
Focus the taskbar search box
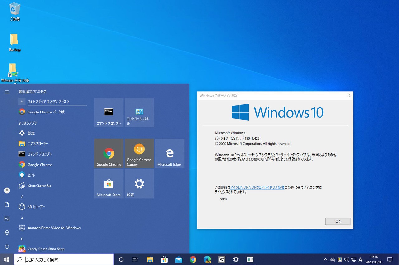point(64,259)
